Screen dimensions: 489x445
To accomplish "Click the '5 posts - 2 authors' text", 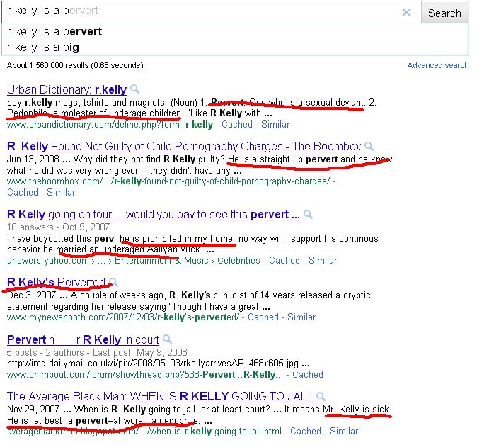I will click(x=45, y=352).
